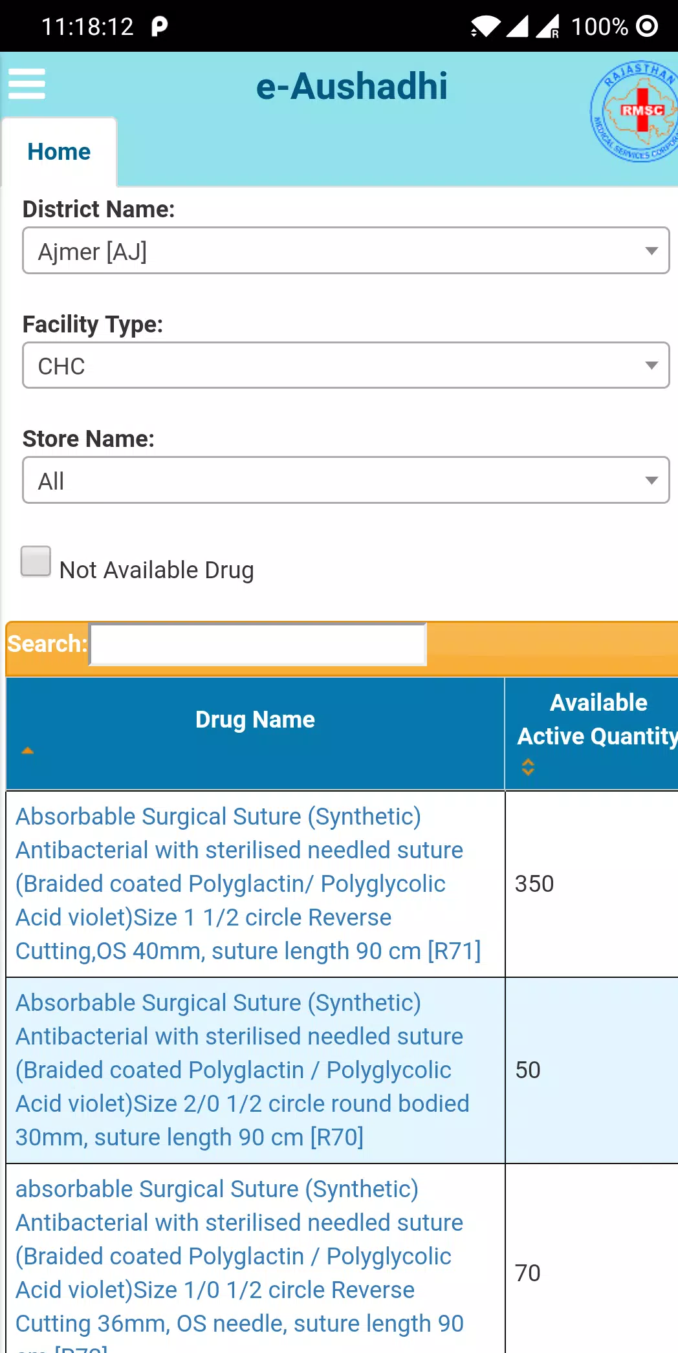Focus the Search input field

(x=257, y=644)
